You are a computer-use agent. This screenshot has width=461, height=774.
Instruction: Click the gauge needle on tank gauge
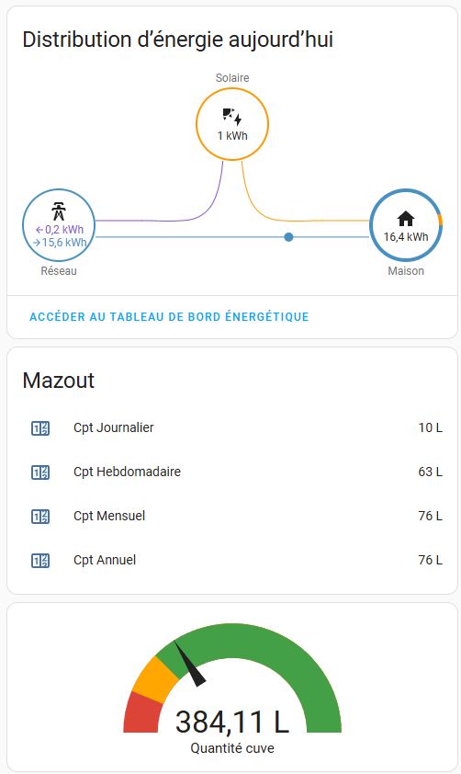pyautogui.click(x=190, y=664)
